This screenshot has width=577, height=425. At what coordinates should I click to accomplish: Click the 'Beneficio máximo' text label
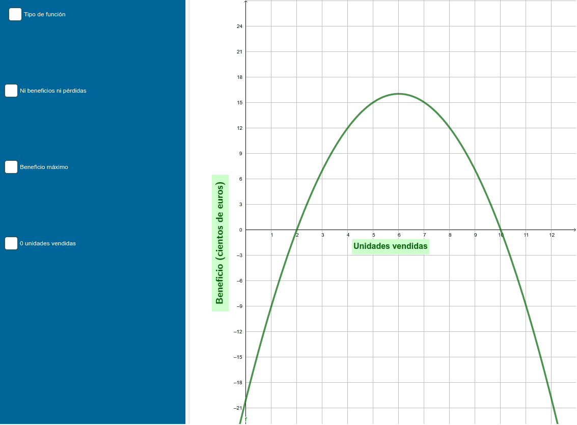[44, 167]
